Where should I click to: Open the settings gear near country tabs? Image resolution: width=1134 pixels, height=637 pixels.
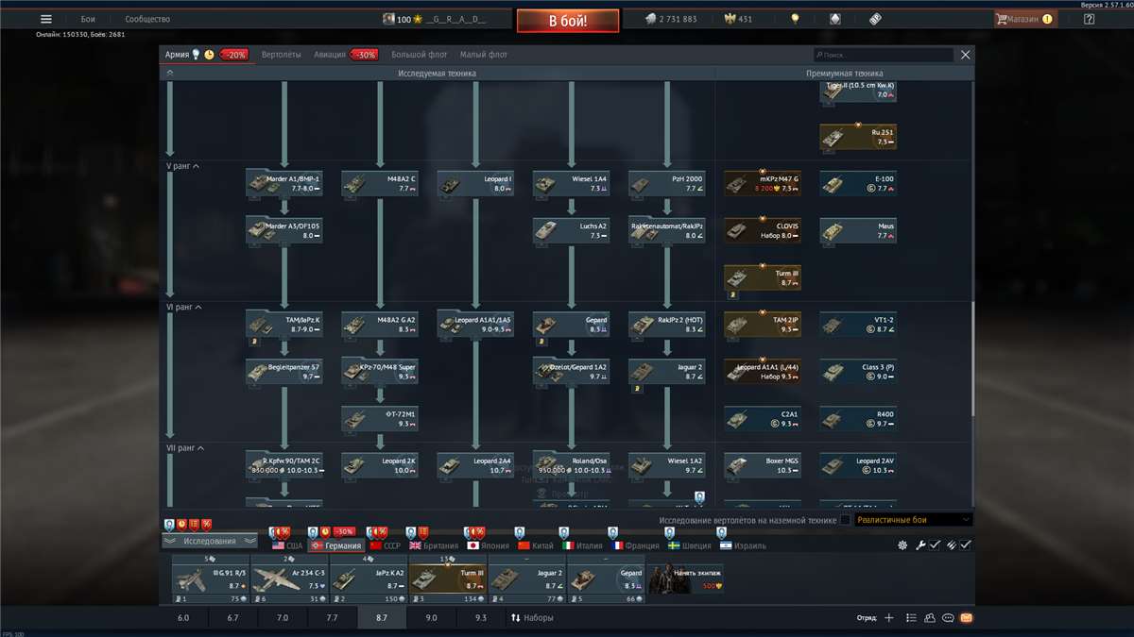pos(902,545)
